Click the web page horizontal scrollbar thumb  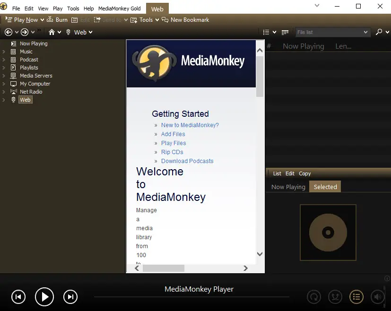164,268
